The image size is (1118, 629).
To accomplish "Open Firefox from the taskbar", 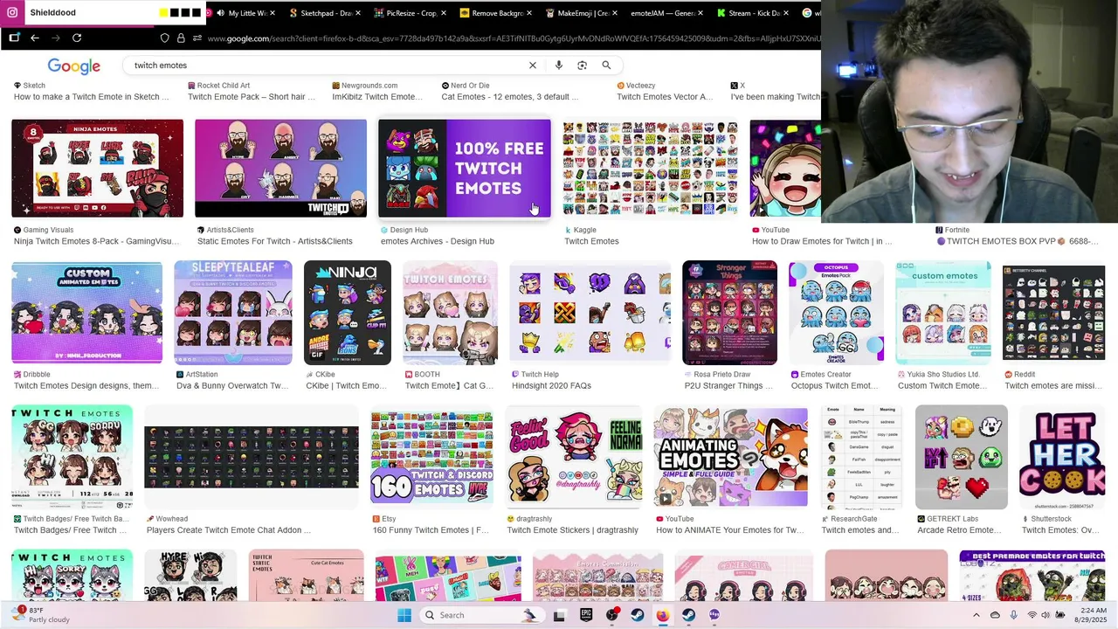I will [663, 615].
